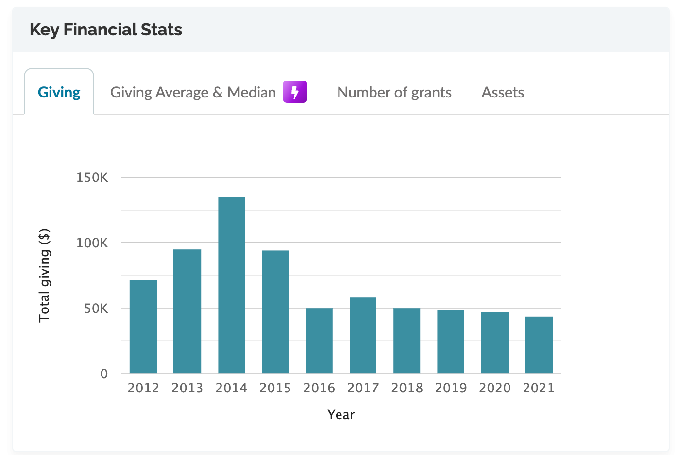This screenshot has height=455, width=679.
Task: Click the 2014 year axis label
Action: [x=231, y=388]
